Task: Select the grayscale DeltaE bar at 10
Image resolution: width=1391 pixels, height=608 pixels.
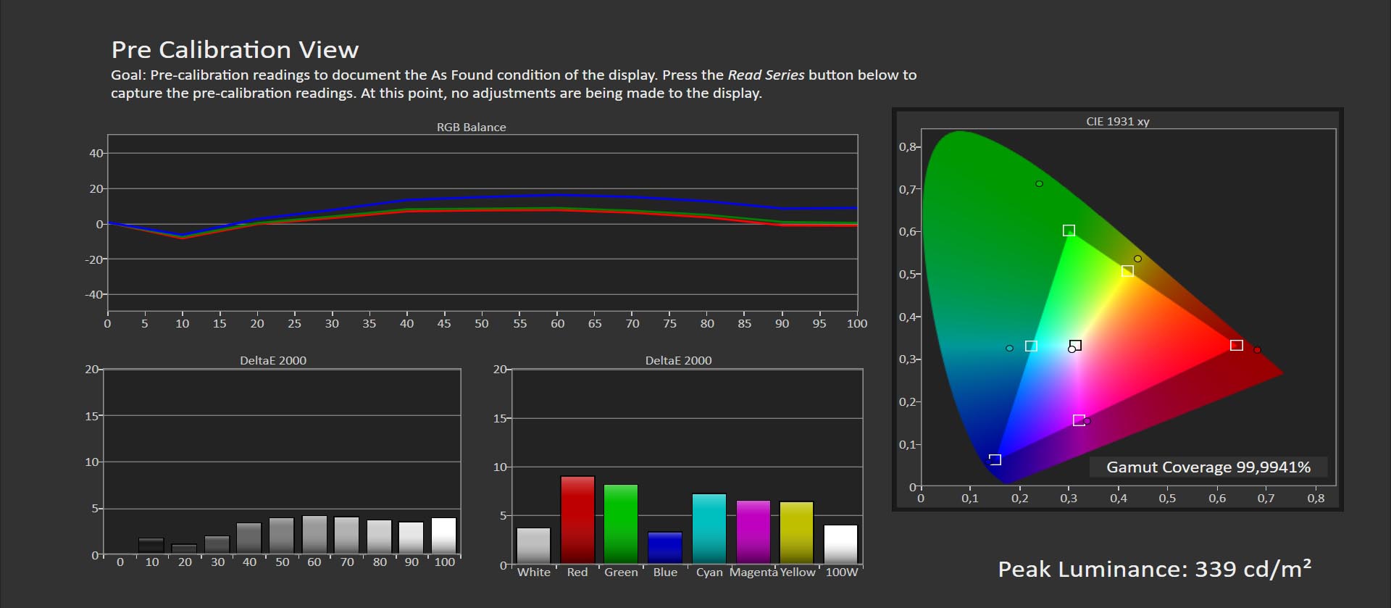Action: (x=151, y=546)
